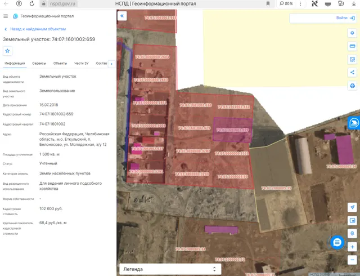Zoom out the map with minus
This screenshot has height=276, width=360.
tap(352, 260)
